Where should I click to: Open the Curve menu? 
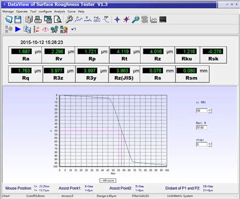[x=71, y=12]
